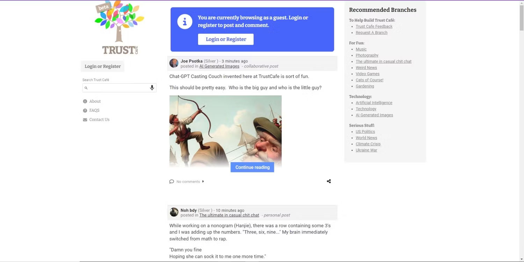Open the Weird News branch
Screen dimensions: 524x262
(366, 68)
